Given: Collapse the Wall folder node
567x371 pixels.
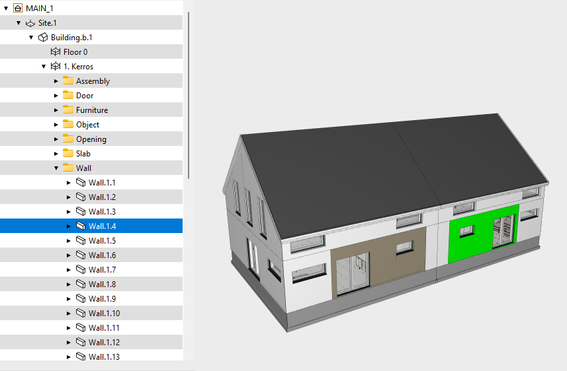Looking at the screenshot, I should pos(56,168).
